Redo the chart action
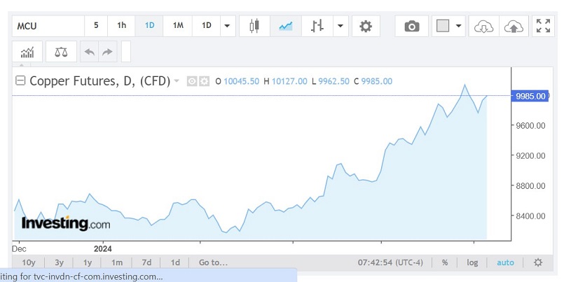 pyautogui.click(x=107, y=52)
